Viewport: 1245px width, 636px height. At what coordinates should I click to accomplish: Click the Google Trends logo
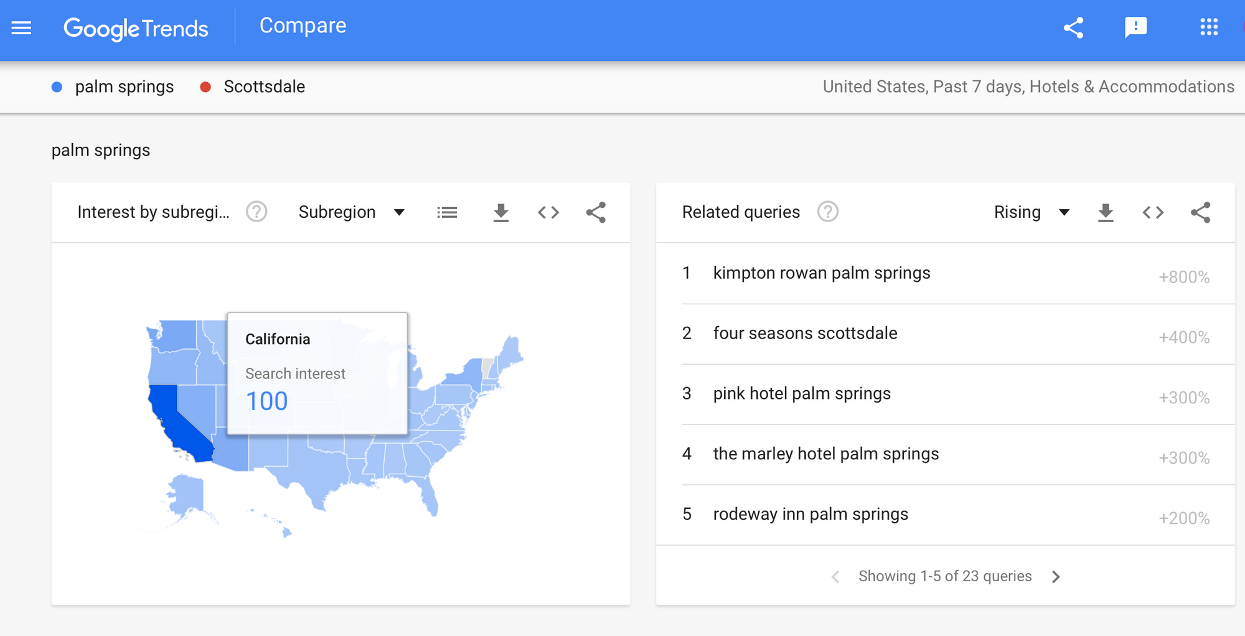136,29
